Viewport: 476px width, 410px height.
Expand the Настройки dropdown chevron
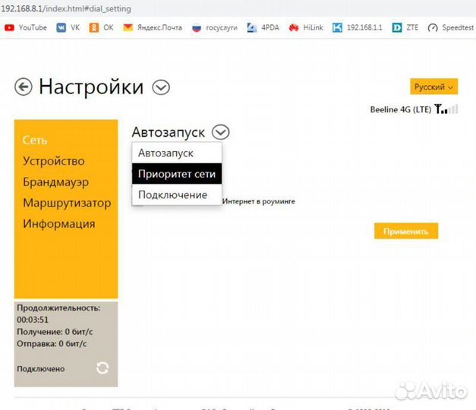tap(161, 87)
